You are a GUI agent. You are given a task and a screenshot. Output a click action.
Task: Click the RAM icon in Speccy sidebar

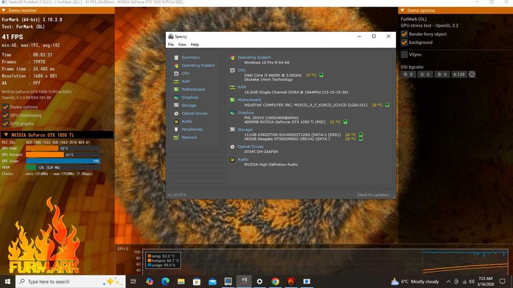(176, 81)
